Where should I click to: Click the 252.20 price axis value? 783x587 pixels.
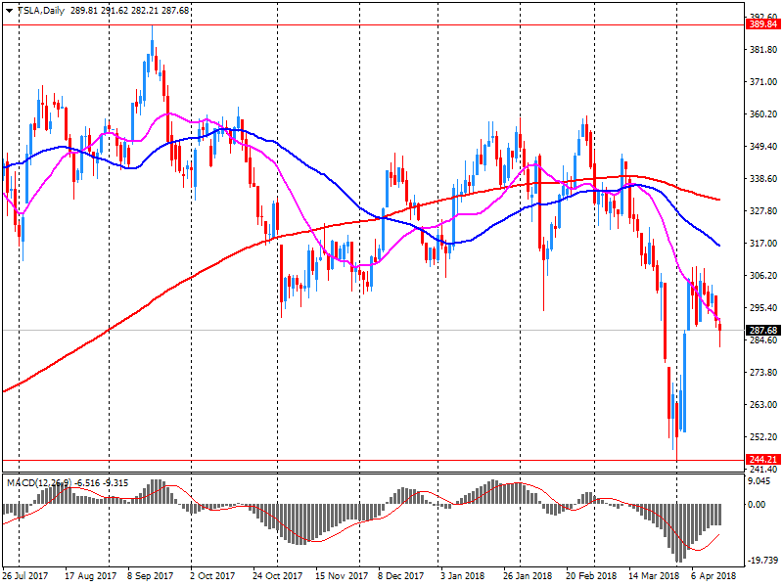point(763,436)
